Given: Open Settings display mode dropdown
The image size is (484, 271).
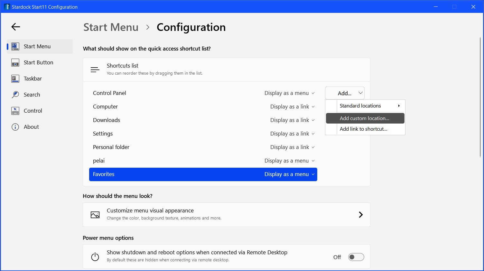Looking at the screenshot, I should (292, 134).
